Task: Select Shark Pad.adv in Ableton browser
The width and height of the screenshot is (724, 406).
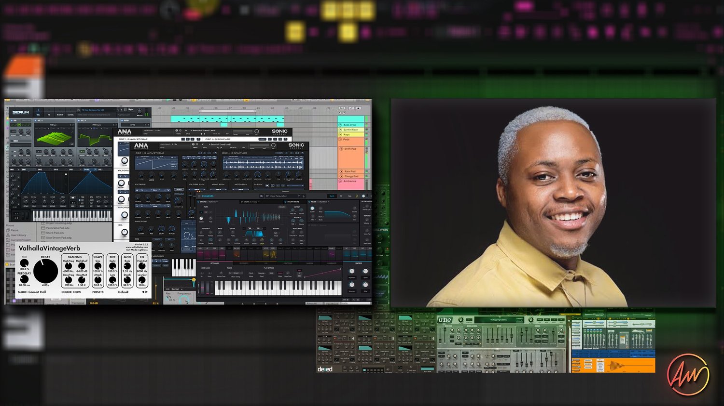Action: pyautogui.click(x=55, y=233)
